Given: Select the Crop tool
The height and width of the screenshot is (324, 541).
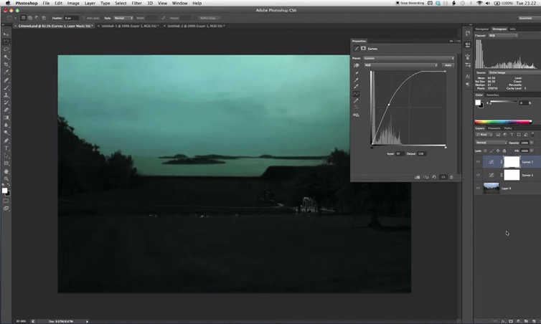Looking at the screenshot, I should tap(6, 65).
